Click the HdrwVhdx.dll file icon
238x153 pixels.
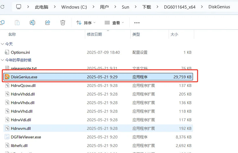point(7,103)
